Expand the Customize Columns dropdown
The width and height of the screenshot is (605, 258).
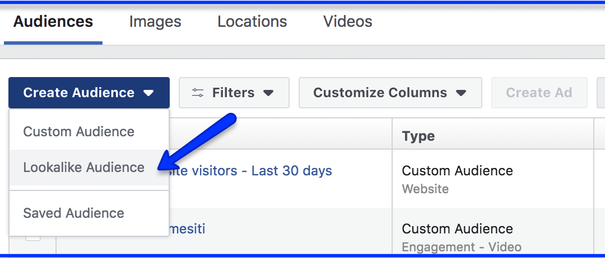click(x=390, y=93)
